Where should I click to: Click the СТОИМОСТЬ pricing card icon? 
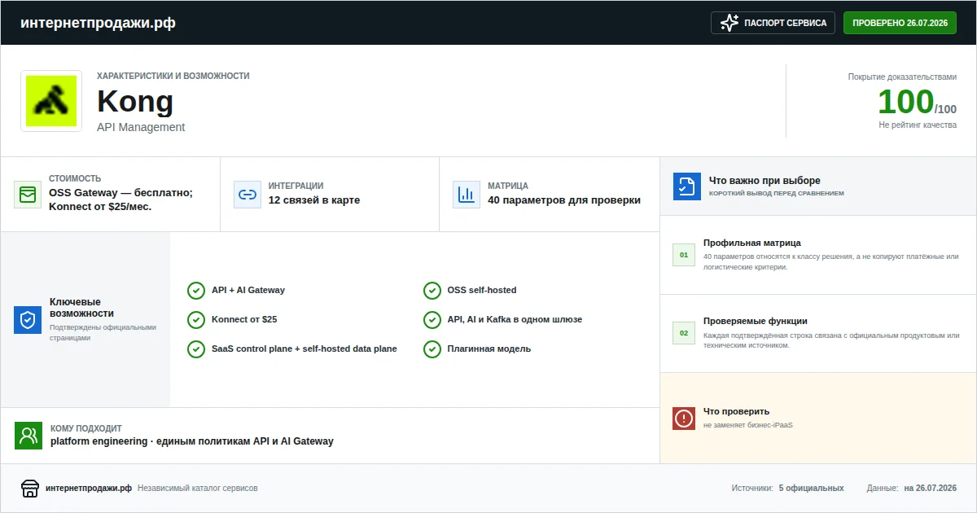(x=28, y=195)
